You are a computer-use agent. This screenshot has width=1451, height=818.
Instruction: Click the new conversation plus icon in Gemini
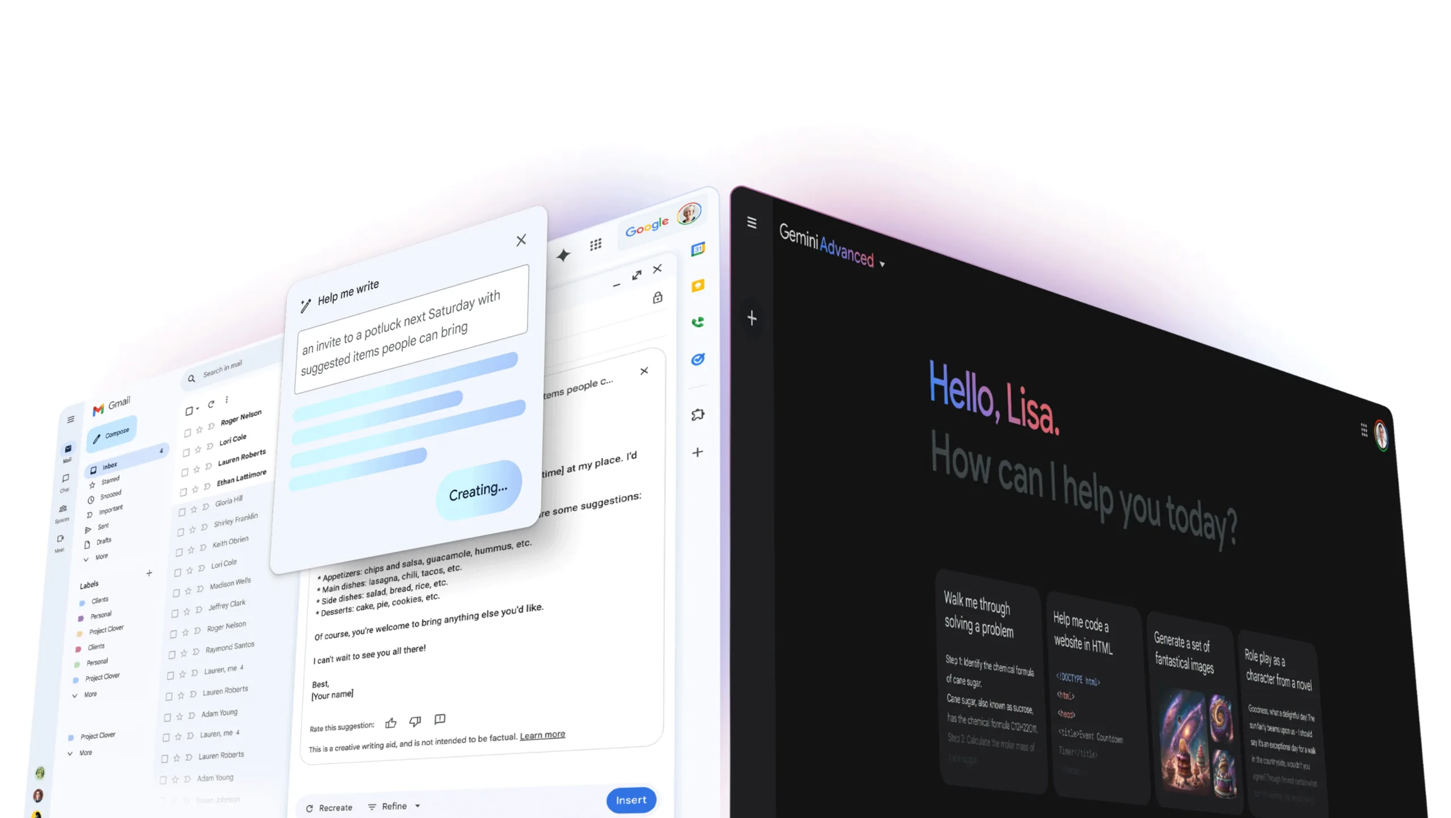[x=752, y=317]
